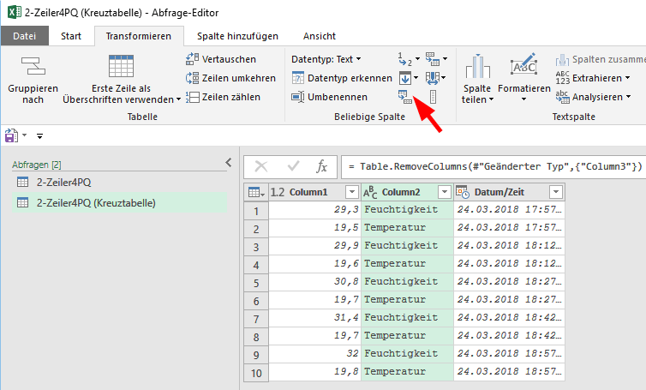This screenshot has height=390, width=646.
Task: Customize quick access toolbar arrow
Action: tap(39, 135)
